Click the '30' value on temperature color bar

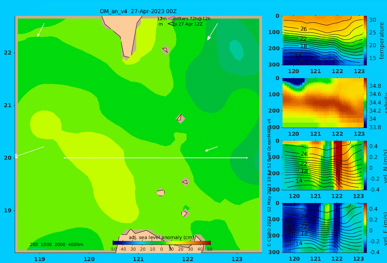(373, 20)
